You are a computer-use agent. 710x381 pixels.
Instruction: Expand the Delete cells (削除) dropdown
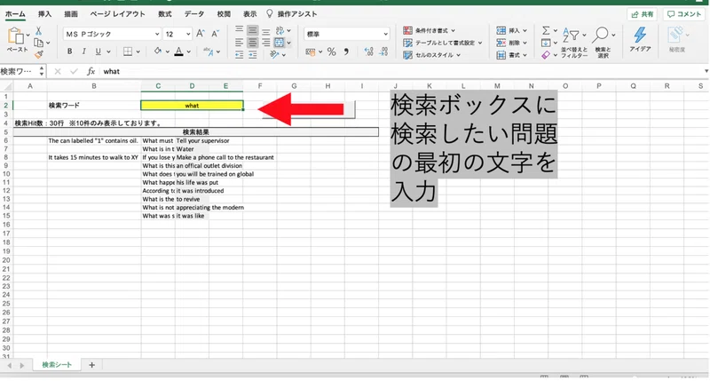525,43
